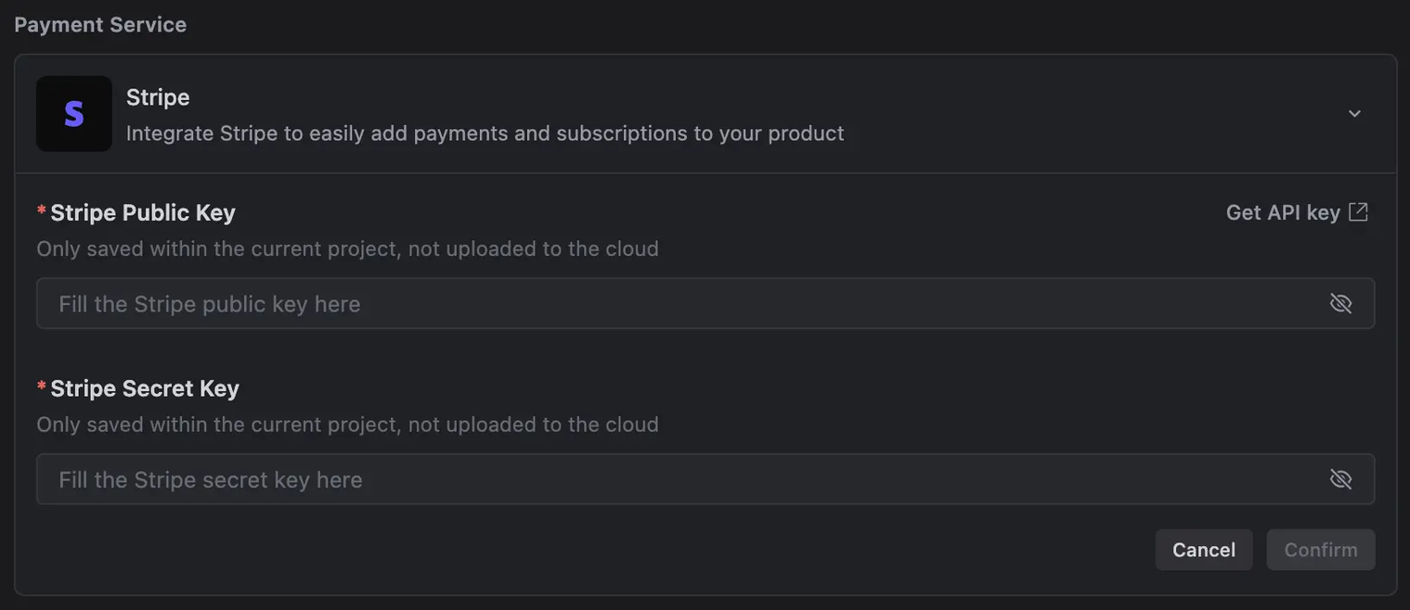
Task: Click the Stripe service title
Action: pos(158,97)
